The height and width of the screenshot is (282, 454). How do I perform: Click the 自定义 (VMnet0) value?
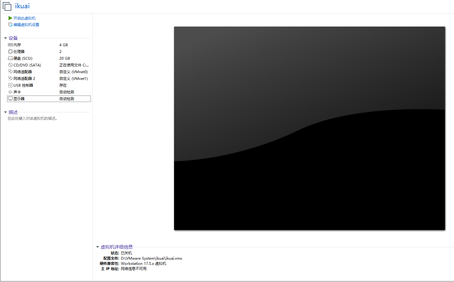click(x=74, y=72)
